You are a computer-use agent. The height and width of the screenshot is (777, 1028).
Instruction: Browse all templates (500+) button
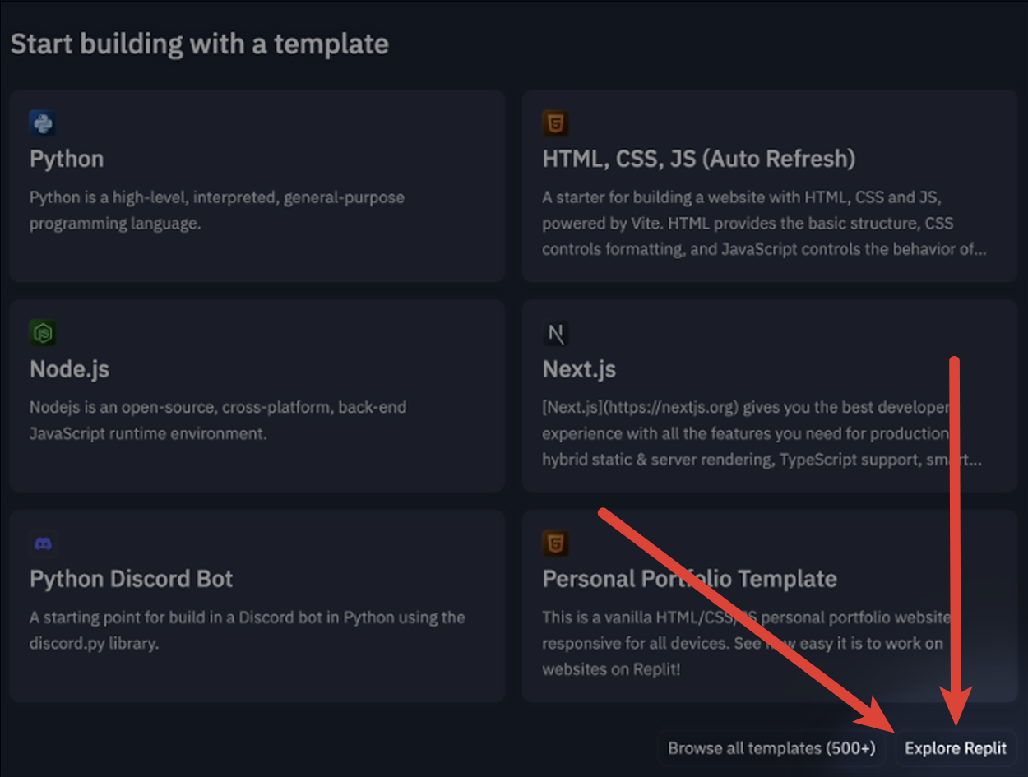[771, 748]
